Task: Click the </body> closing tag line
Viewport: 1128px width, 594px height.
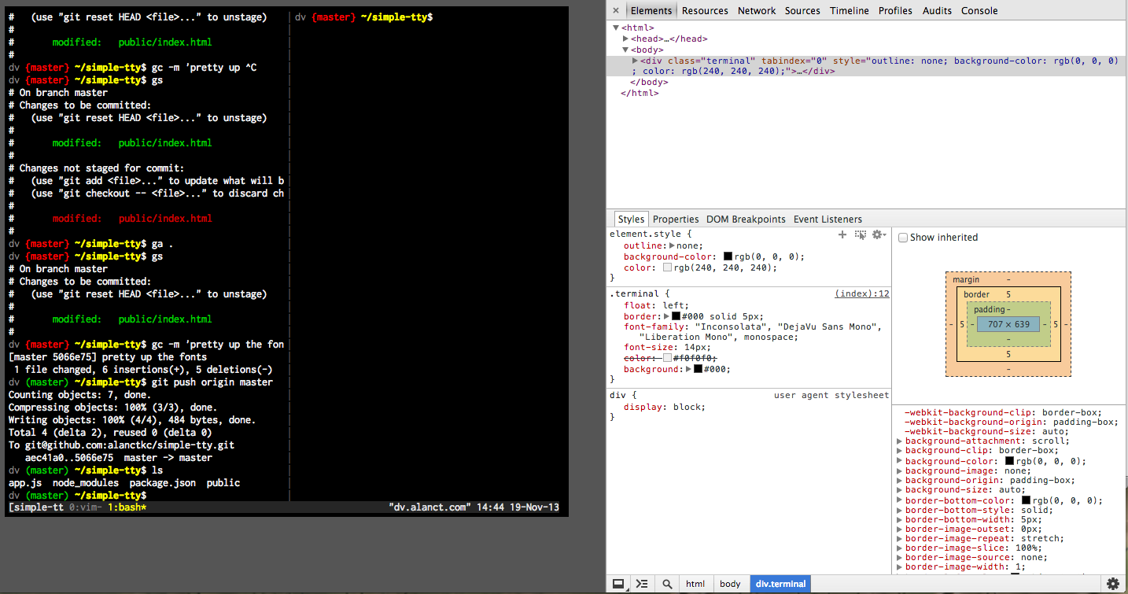Action: [650, 82]
